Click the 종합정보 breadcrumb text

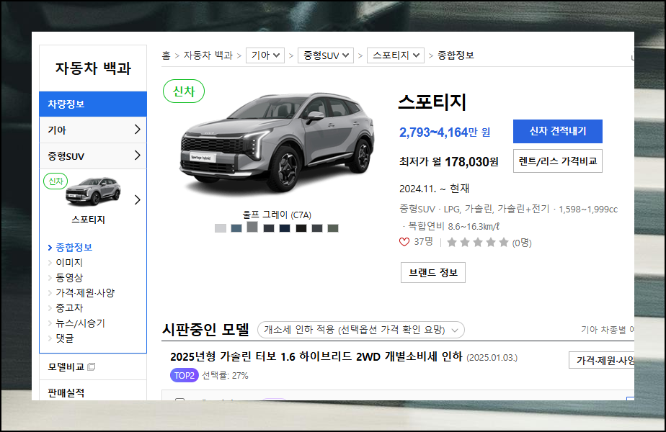[456, 55]
